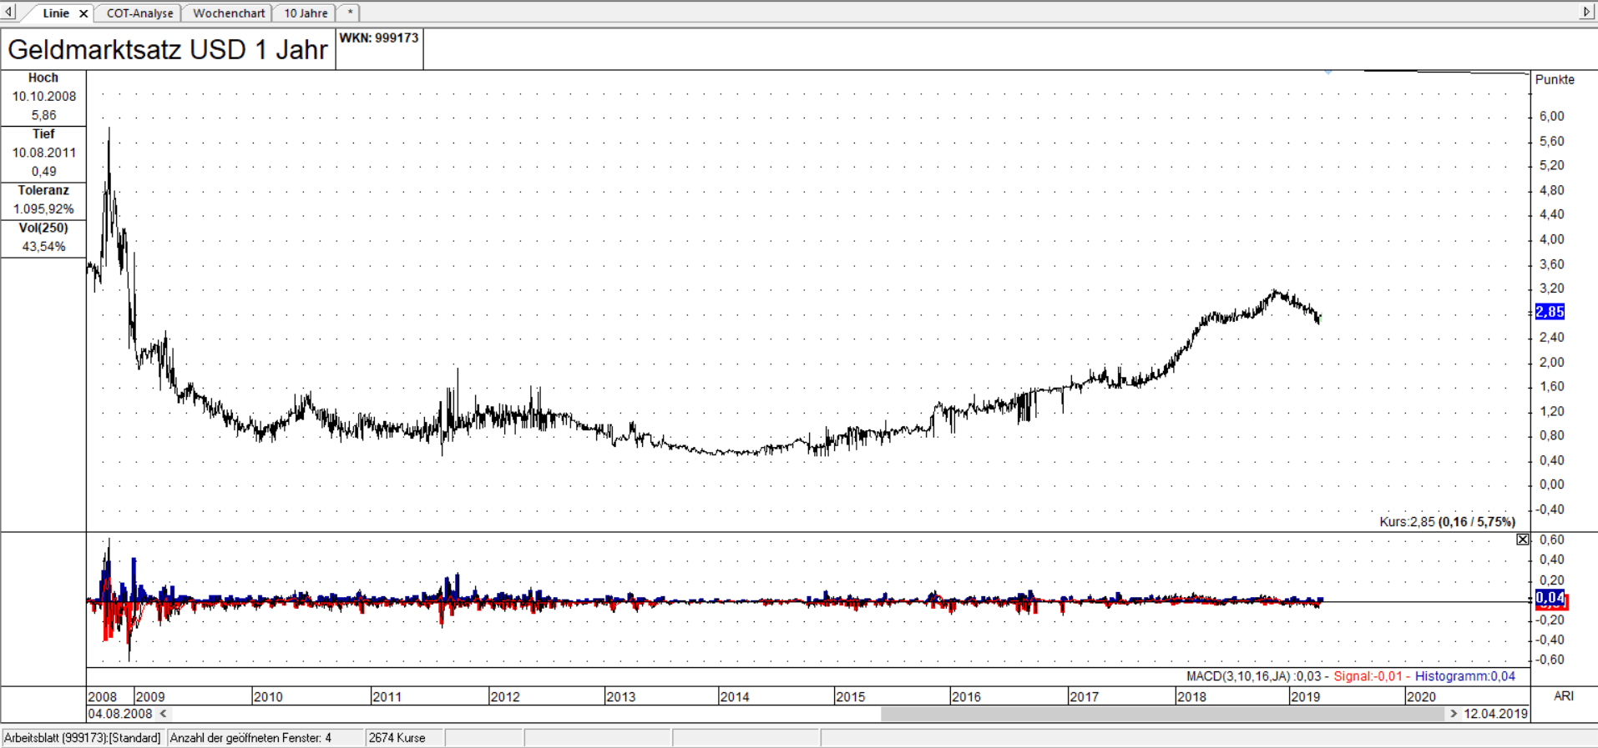Click the 2011 year label on time axis
The image size is (1598, 748).
tap(387, 696)
